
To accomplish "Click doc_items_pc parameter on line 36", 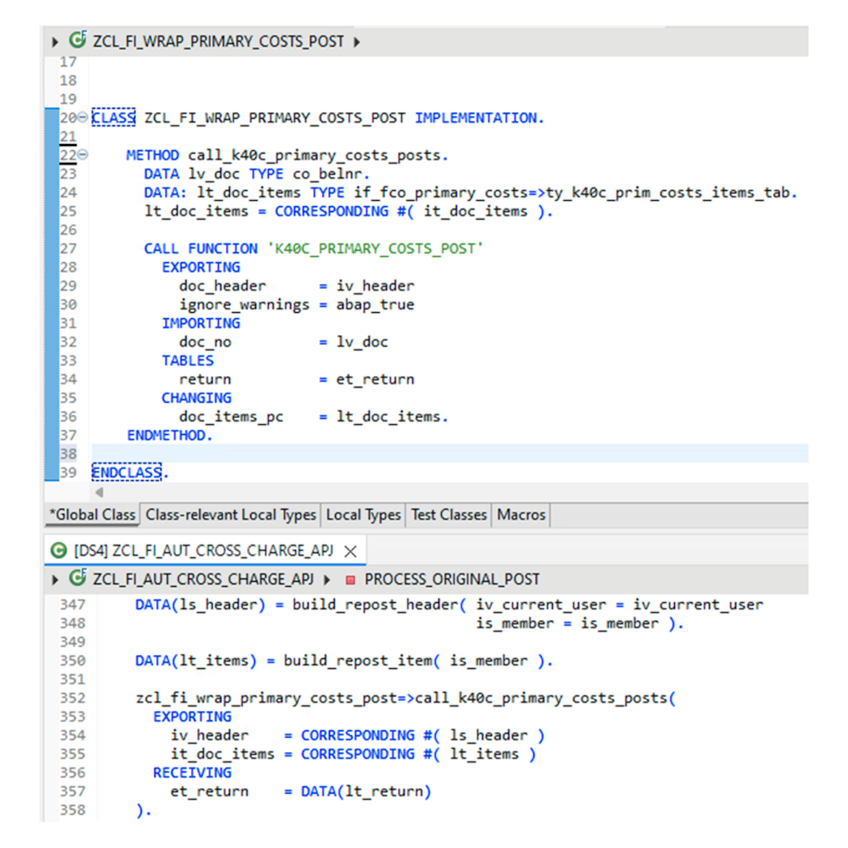I will tap(232, 416).
